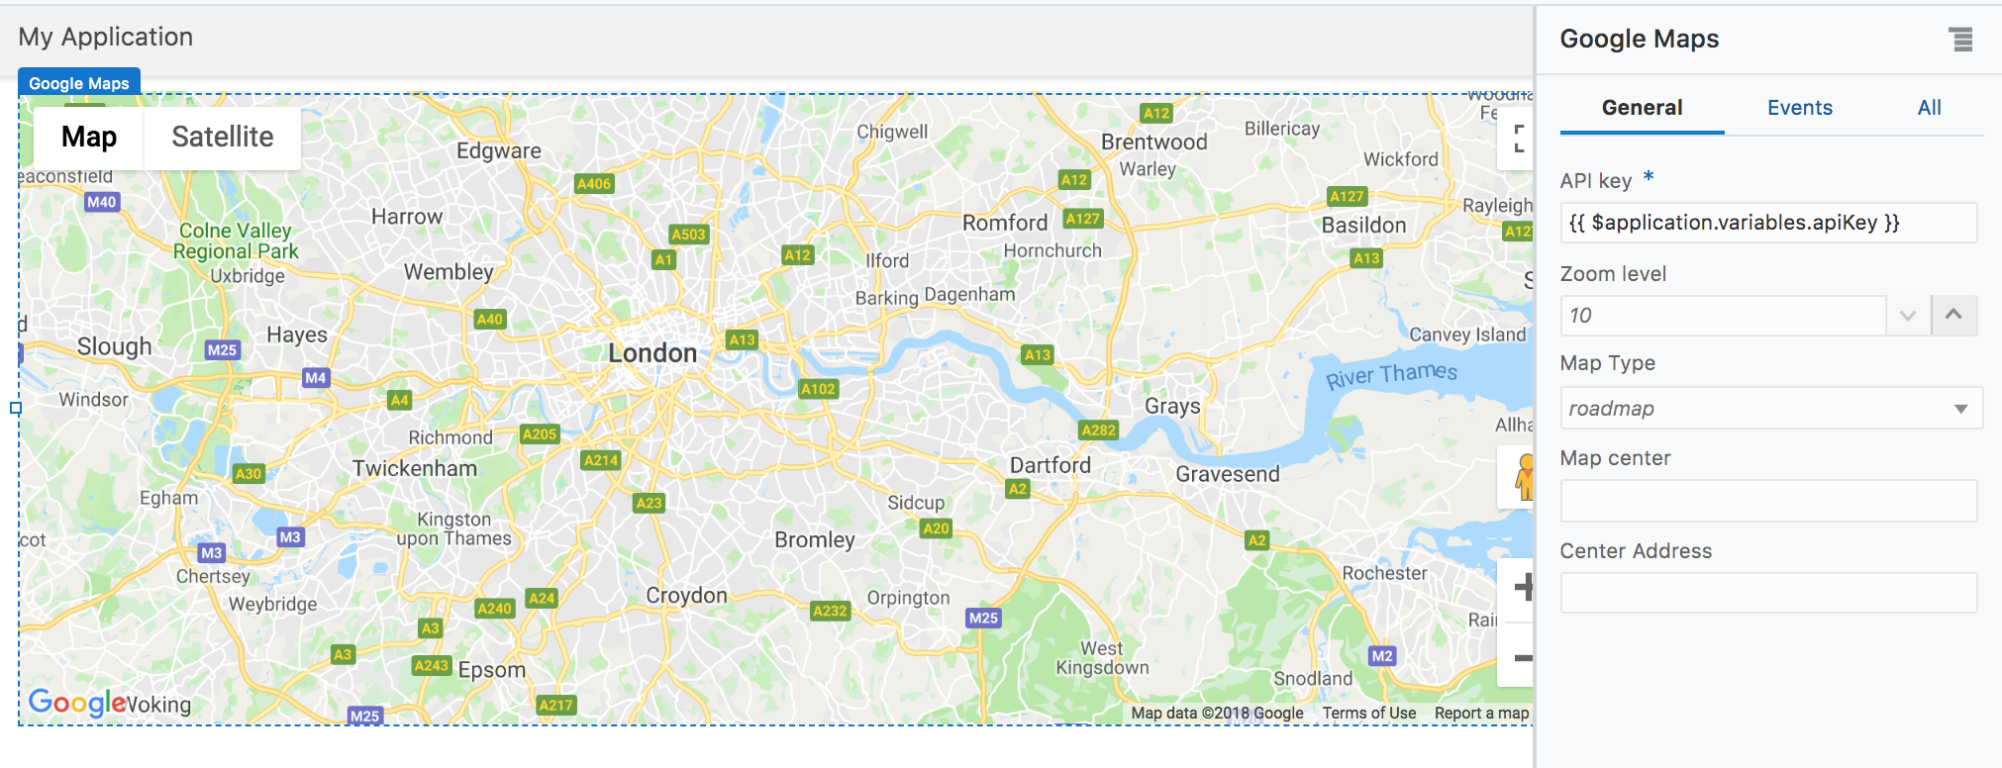2002x768 pixels.
Task: Click the Report a map error link
Action: 1481,713
